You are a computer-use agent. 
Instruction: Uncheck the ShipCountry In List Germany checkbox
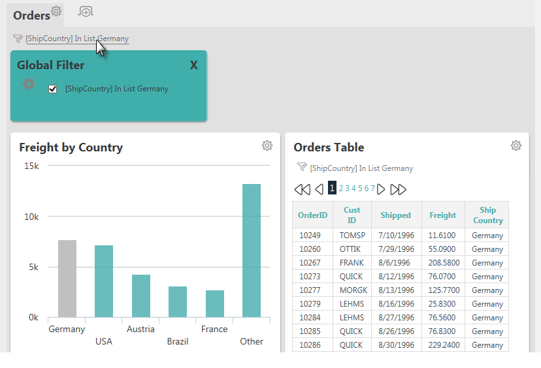point(52,89)
